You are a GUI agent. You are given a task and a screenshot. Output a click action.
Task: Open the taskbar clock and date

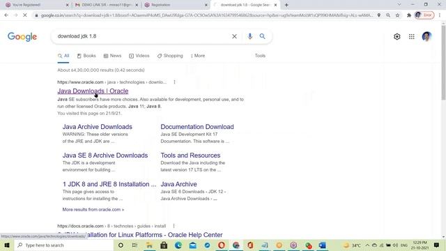click(x=420, y=245)
